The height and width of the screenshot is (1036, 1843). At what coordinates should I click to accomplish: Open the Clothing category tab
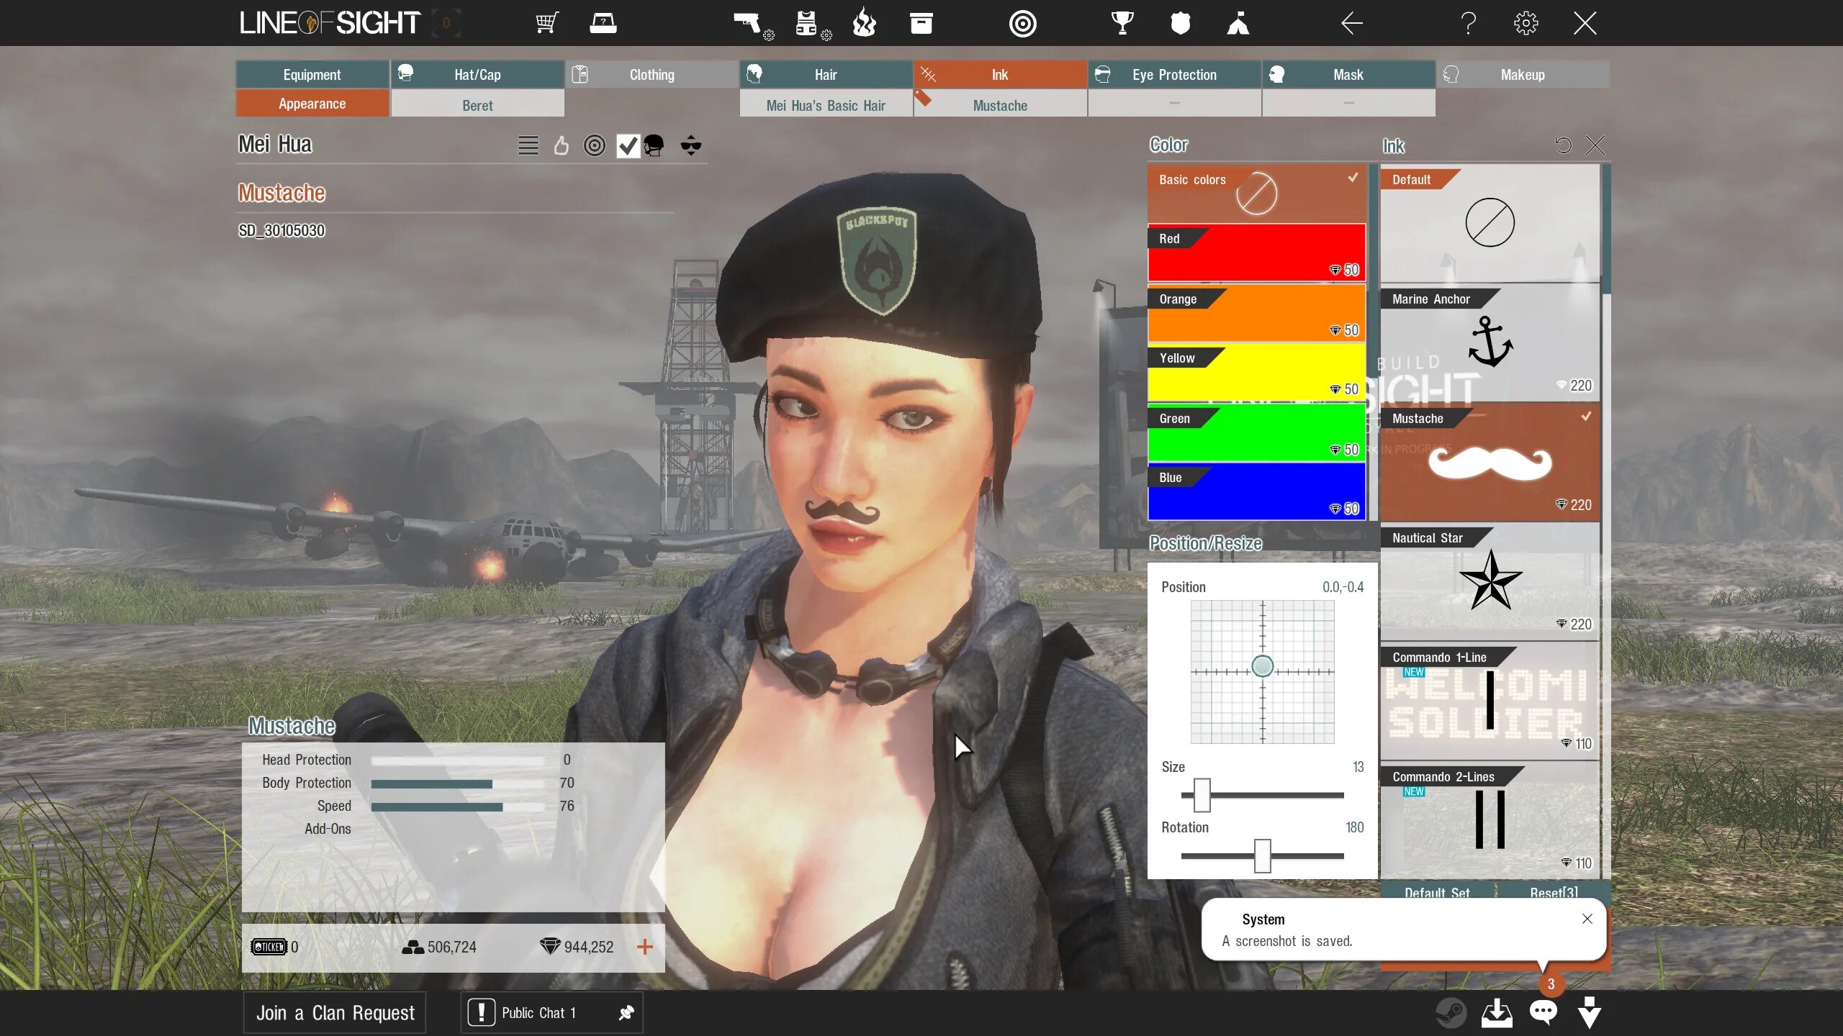[652, 74]
